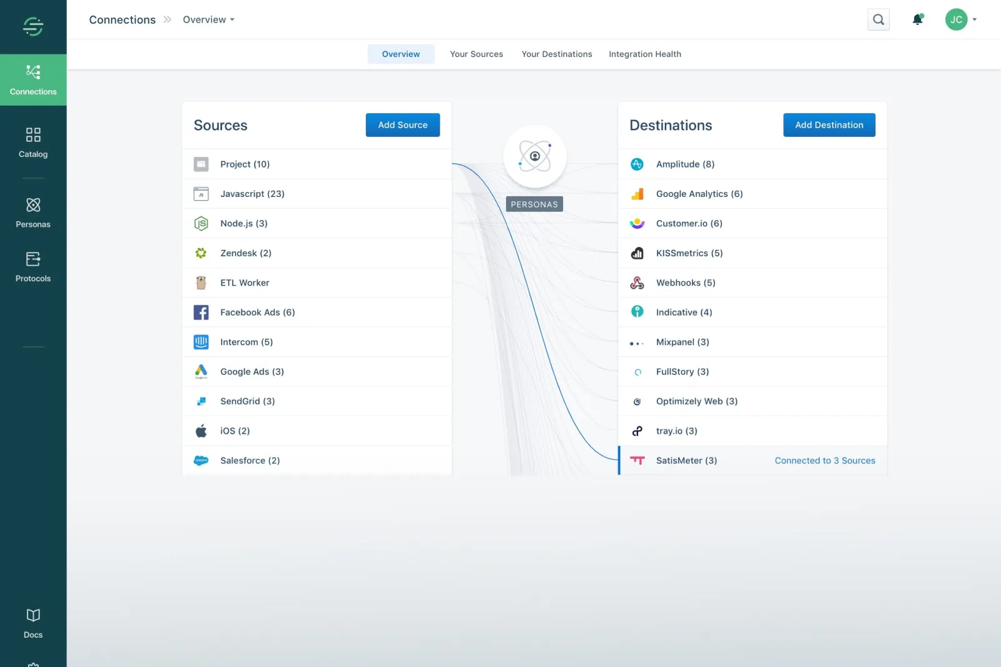Click the Javascript source icon
This screenshot has height=667, width=1001.
201,194
